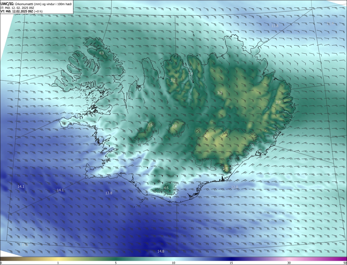The image size is (347, 265).
Task: Click the 3.2 value nearest the 2.7 label
Action: [220, 93]
